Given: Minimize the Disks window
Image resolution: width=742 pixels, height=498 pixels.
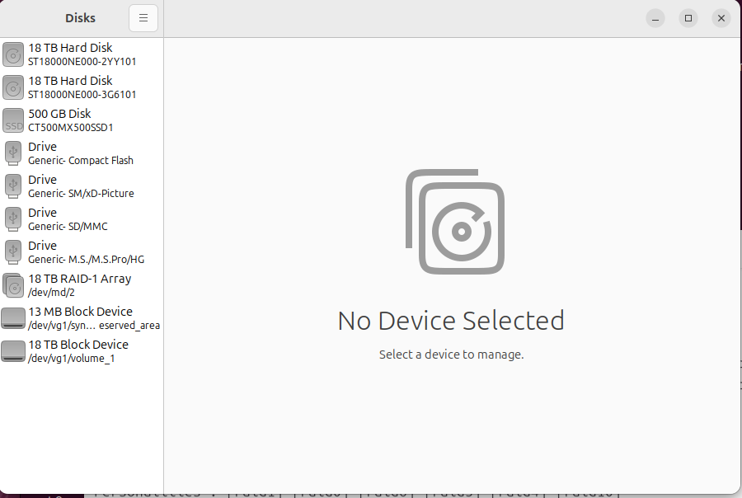Looking at the screenshot, I should click(655, 18).
